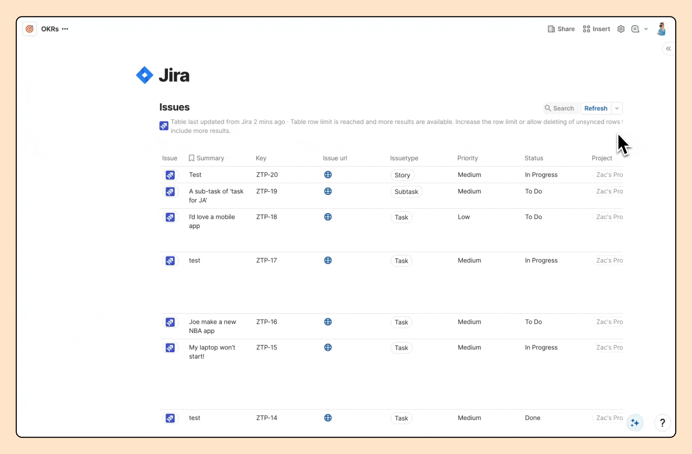Click the Task chip for ZTP-18

click(401, 217)
